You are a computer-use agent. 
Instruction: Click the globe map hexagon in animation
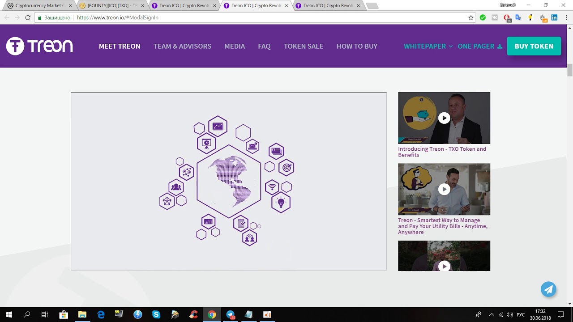(229, 181)
